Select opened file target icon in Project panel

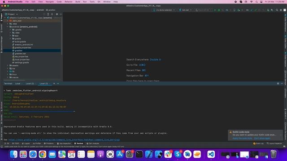(x=44, y=14)
